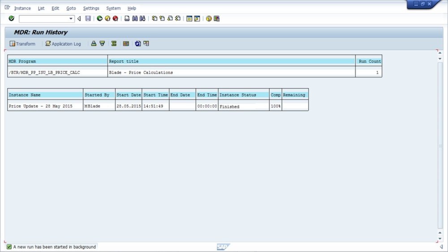Select the Price Update - 28 May 2015 row
This screenshot has height=252, width=448.
pos(158,106)
